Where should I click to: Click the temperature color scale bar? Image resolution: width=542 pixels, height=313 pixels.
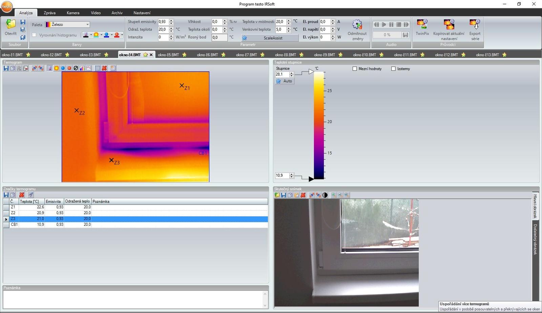[x=319, y=125]
